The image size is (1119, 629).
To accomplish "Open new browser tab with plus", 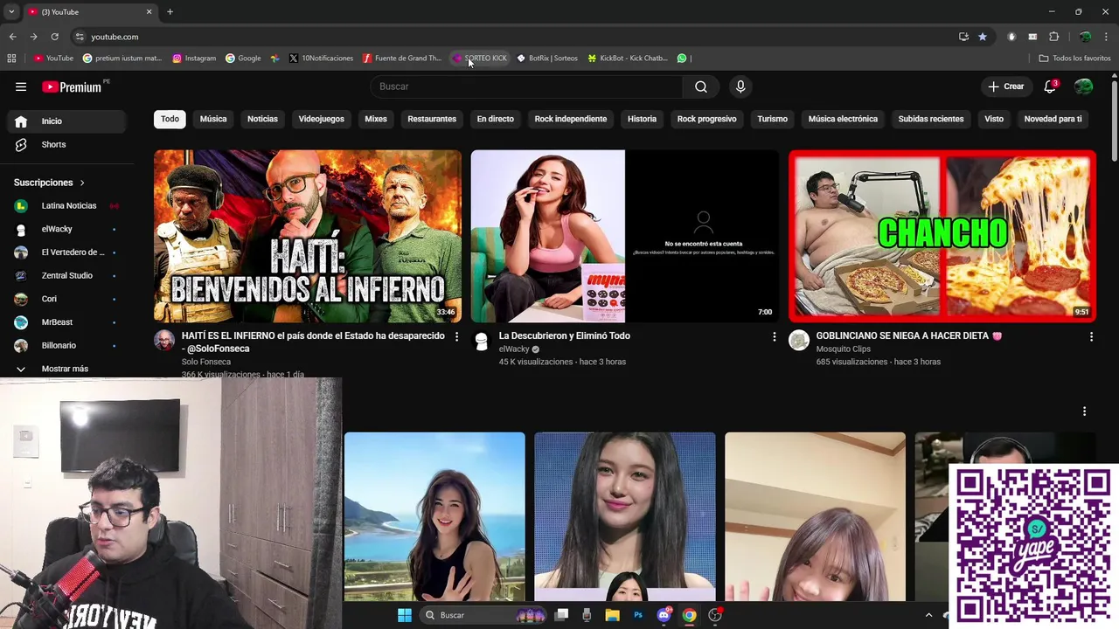I will [x=170, y=12].
